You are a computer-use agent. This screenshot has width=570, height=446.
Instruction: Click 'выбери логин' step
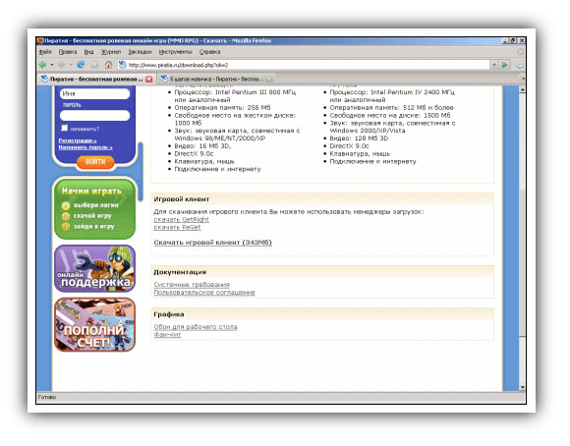(96, 205)
